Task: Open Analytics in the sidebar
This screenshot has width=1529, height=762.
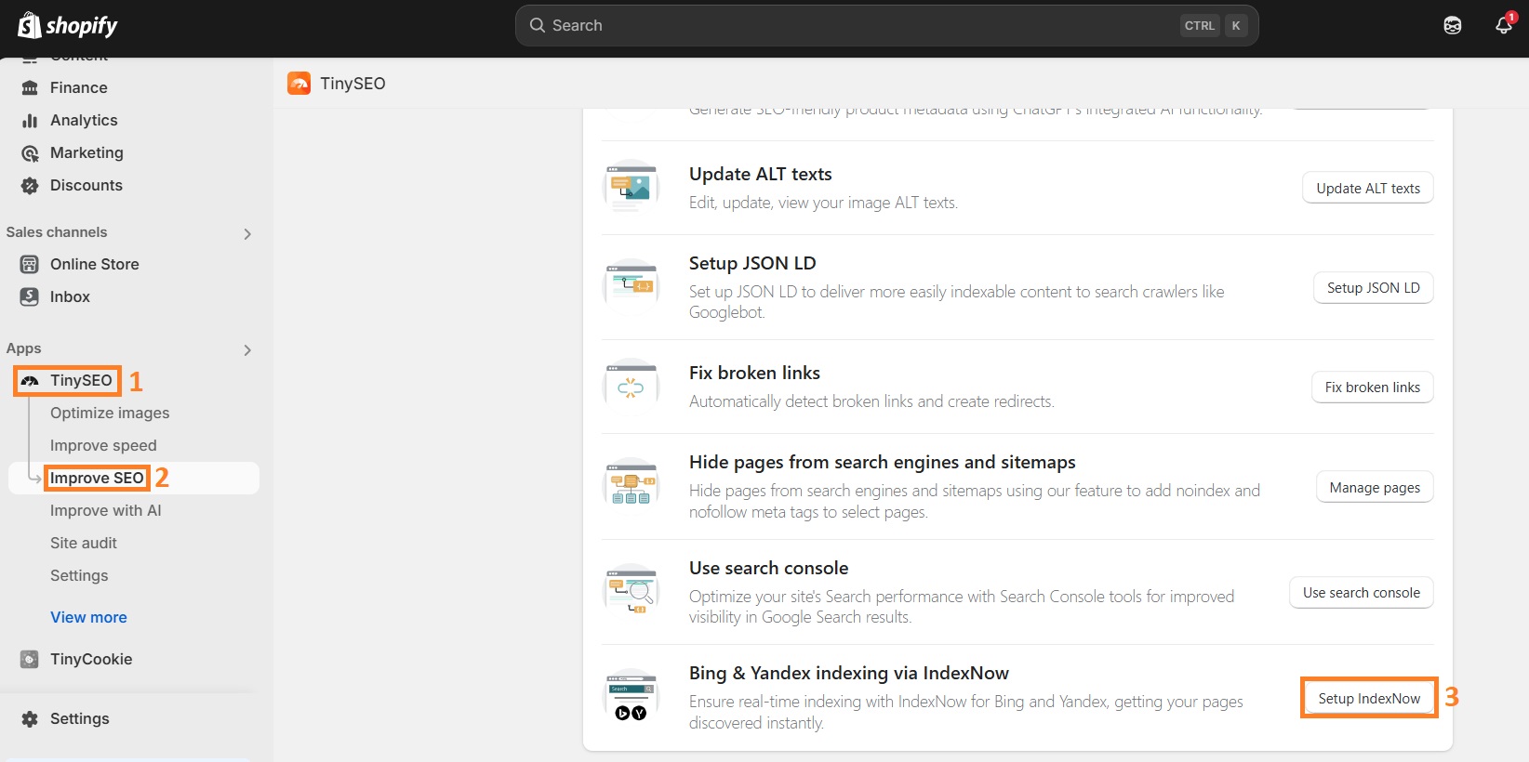Action: (84, 120)
